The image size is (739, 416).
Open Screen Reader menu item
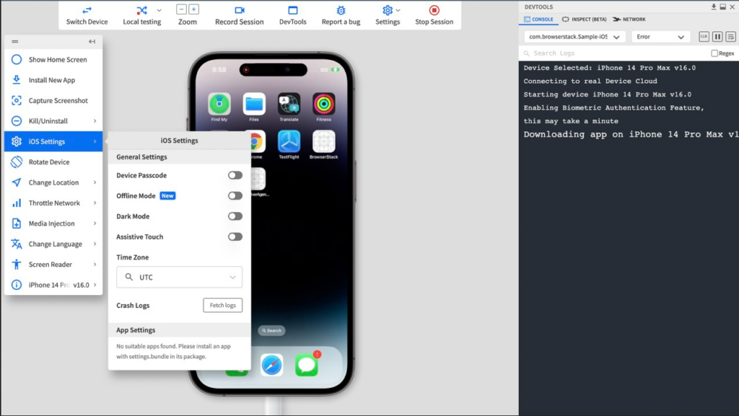(53, 265)
